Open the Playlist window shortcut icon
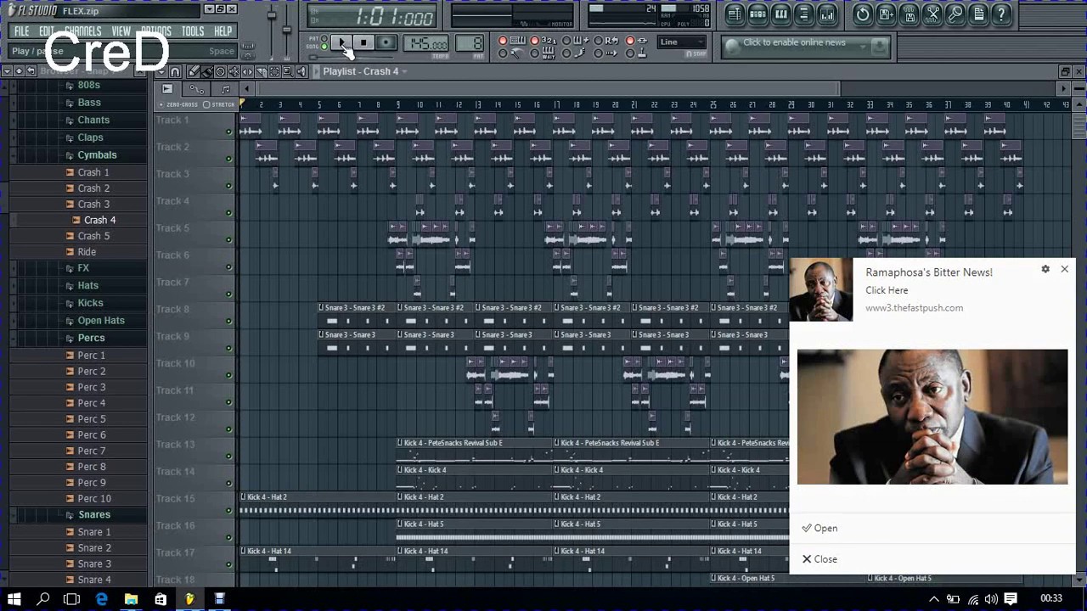1087x611 pixels. pyautogui.click(x=735, y=14)
